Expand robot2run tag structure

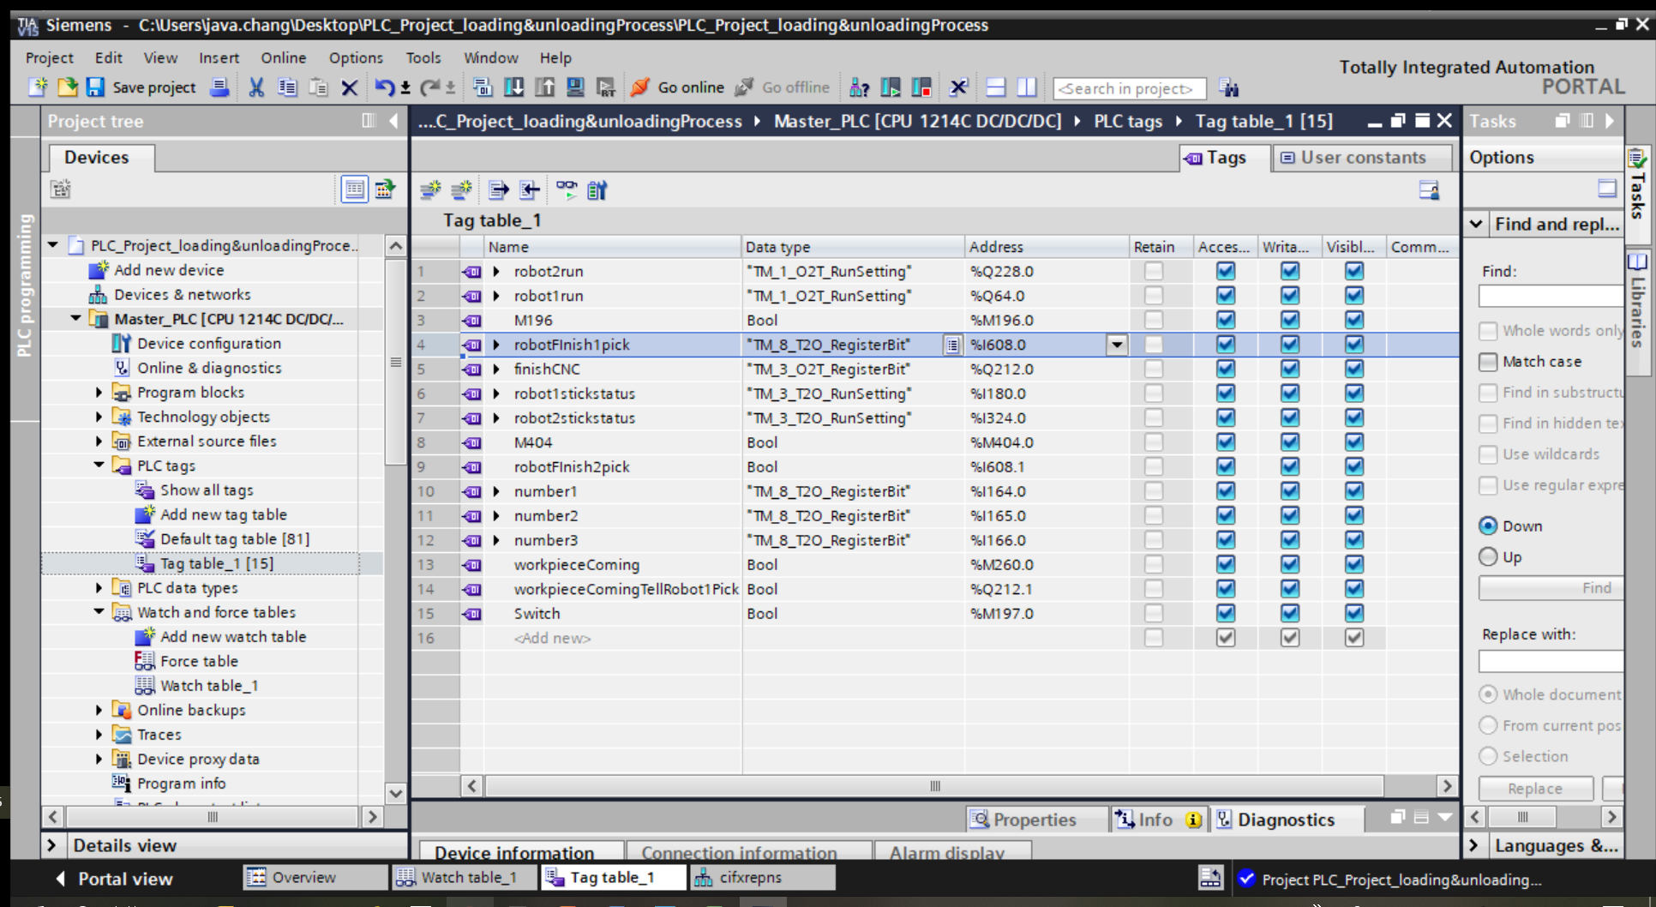496,272
